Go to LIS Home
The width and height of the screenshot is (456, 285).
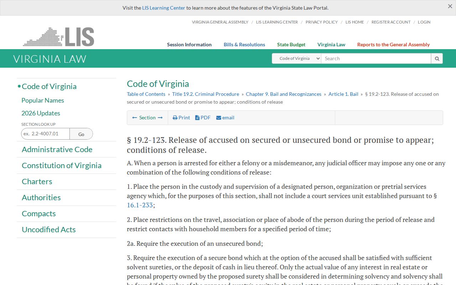[x=354, y=22]
